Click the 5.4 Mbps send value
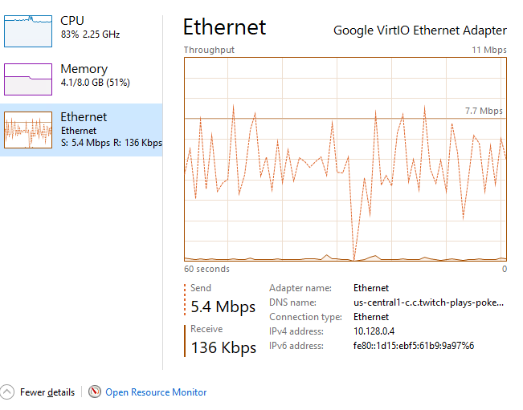The height and width of the screenshot is (410, 523). (x=223, y=306)
